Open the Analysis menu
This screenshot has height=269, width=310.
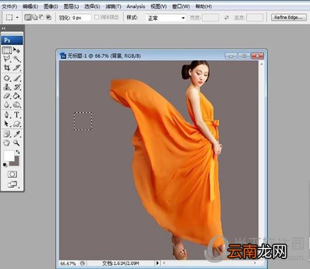click(136, 7)
